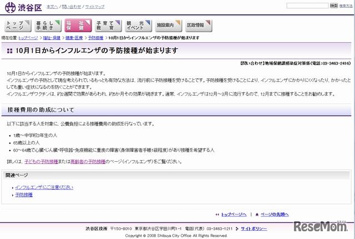
Task: Click the up-arrow icon before ページの先頭へ
Action: click(257, 215)
